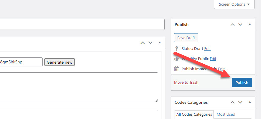261x119 pixels.
Task: Open the Screen Options dropdown
Action: [x=234, y=4]
